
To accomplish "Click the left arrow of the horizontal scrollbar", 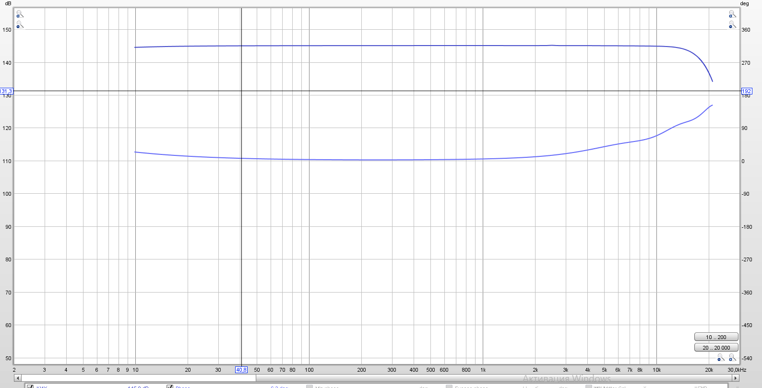I will tap(18, 378).
